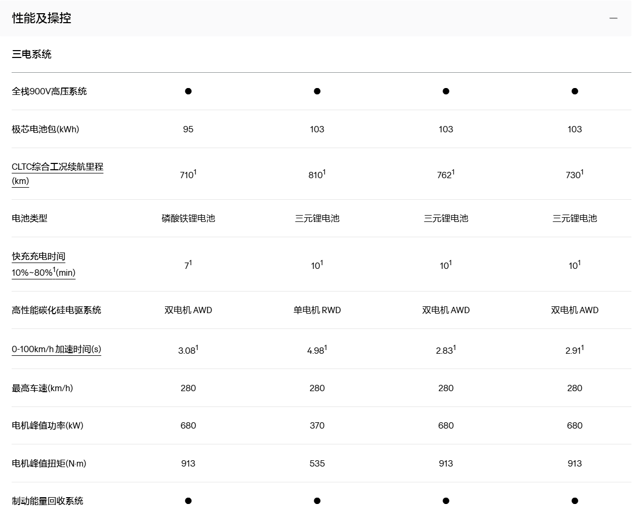Screen dimensions: 633x514
Task: Click the footnote superscript beside range 710
Action: 195,172
